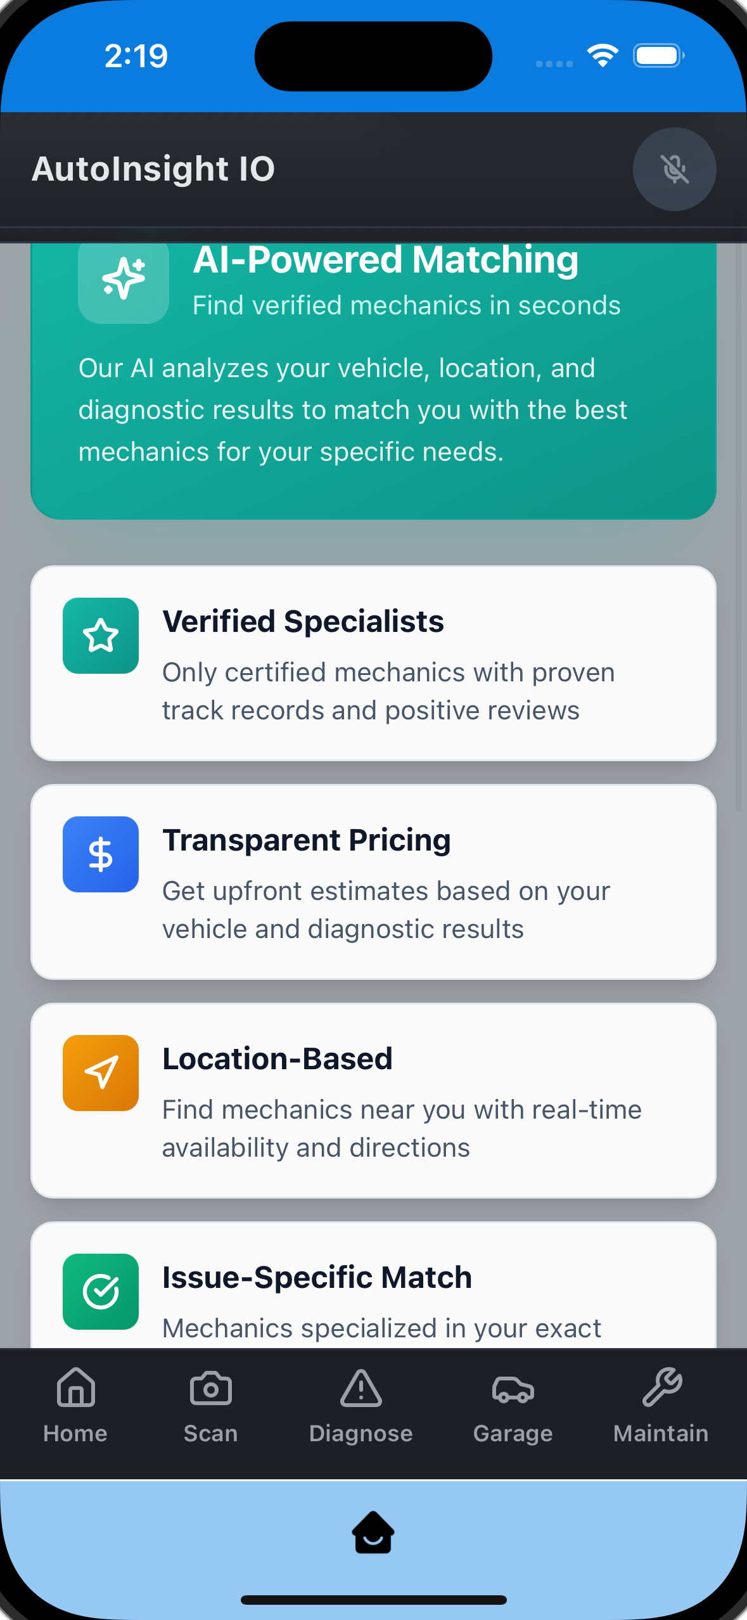
Task: Open the Verified Specialists card
Action: 373,663
